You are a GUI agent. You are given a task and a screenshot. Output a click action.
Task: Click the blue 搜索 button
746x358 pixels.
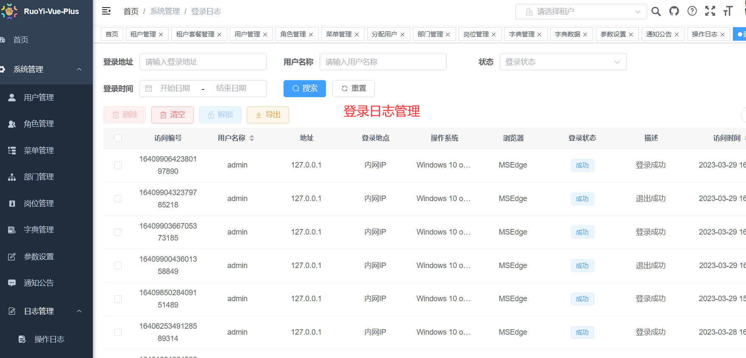[305, 88]
